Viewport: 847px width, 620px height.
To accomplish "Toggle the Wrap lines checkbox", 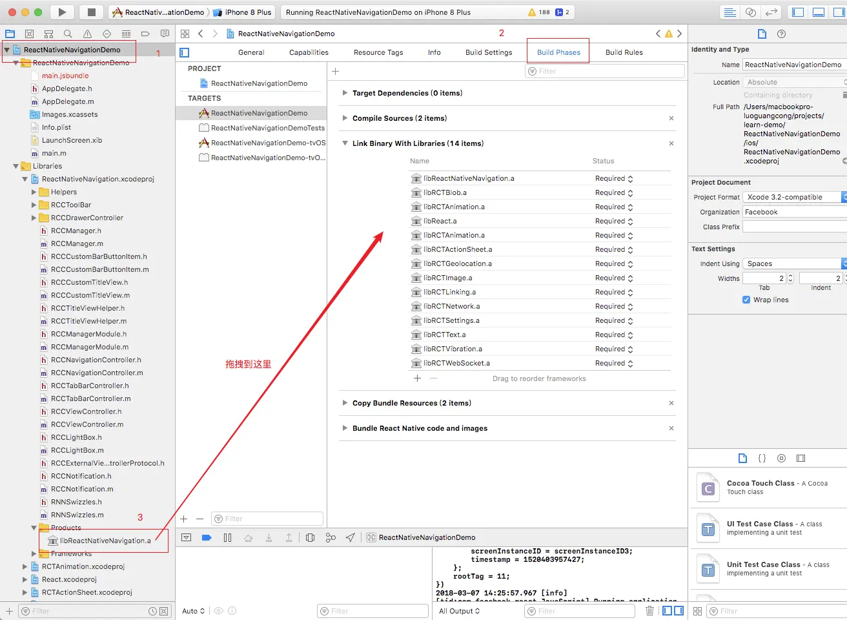I will pyautogui.click(x=746, y=300).
